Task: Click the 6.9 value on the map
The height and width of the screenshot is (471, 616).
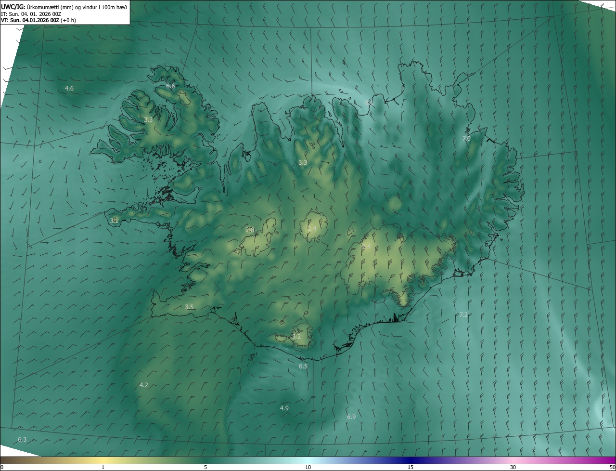Action: click(351, 417)
